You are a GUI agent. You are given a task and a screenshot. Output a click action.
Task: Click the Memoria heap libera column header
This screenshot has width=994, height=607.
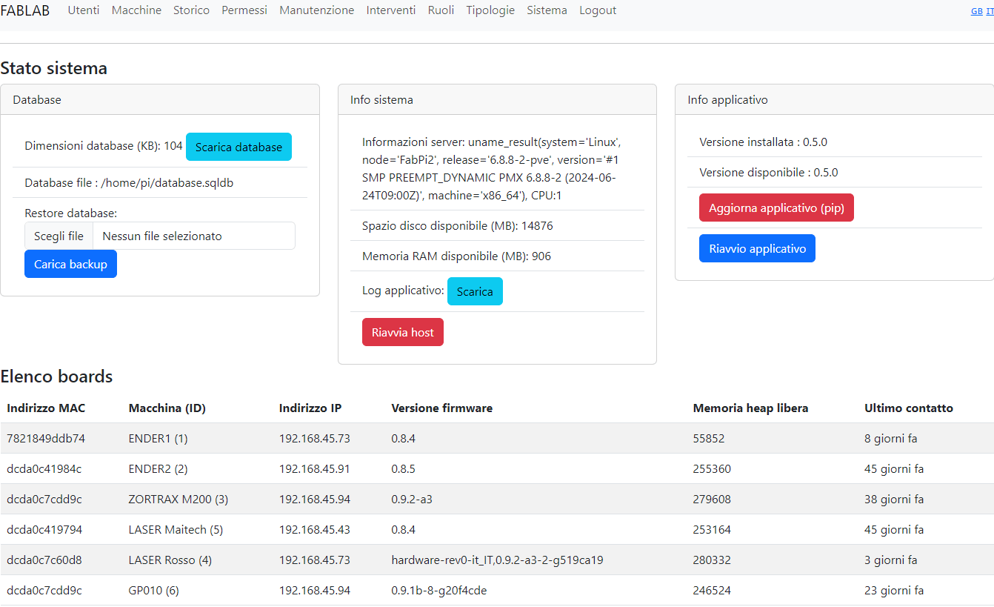click(x=750, y=408)
